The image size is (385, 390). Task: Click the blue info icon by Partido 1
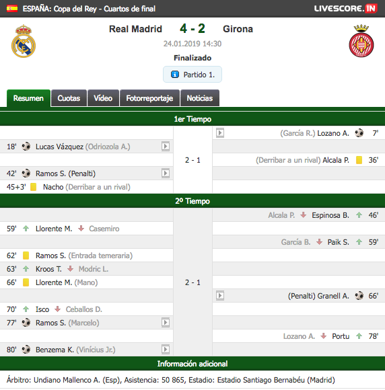tap(175, 75)
